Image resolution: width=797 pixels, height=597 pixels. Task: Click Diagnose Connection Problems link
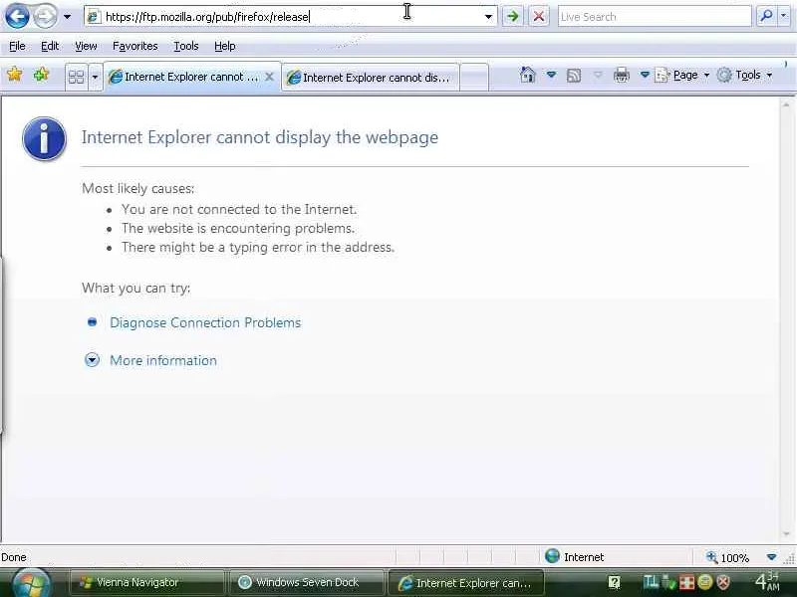(205, 322)
